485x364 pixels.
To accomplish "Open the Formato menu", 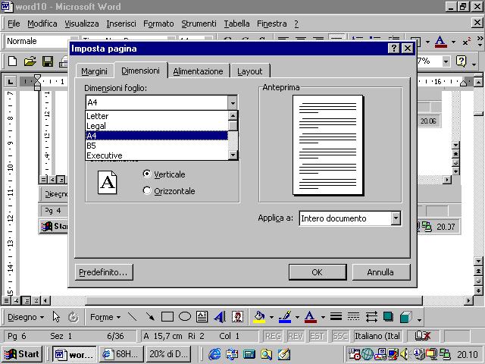I will pyautogui.click(x=158, y=24).
